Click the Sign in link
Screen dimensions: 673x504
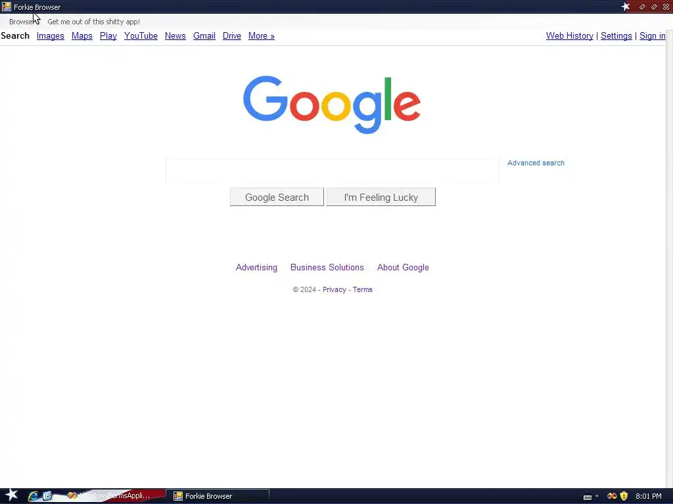point(653,36)
